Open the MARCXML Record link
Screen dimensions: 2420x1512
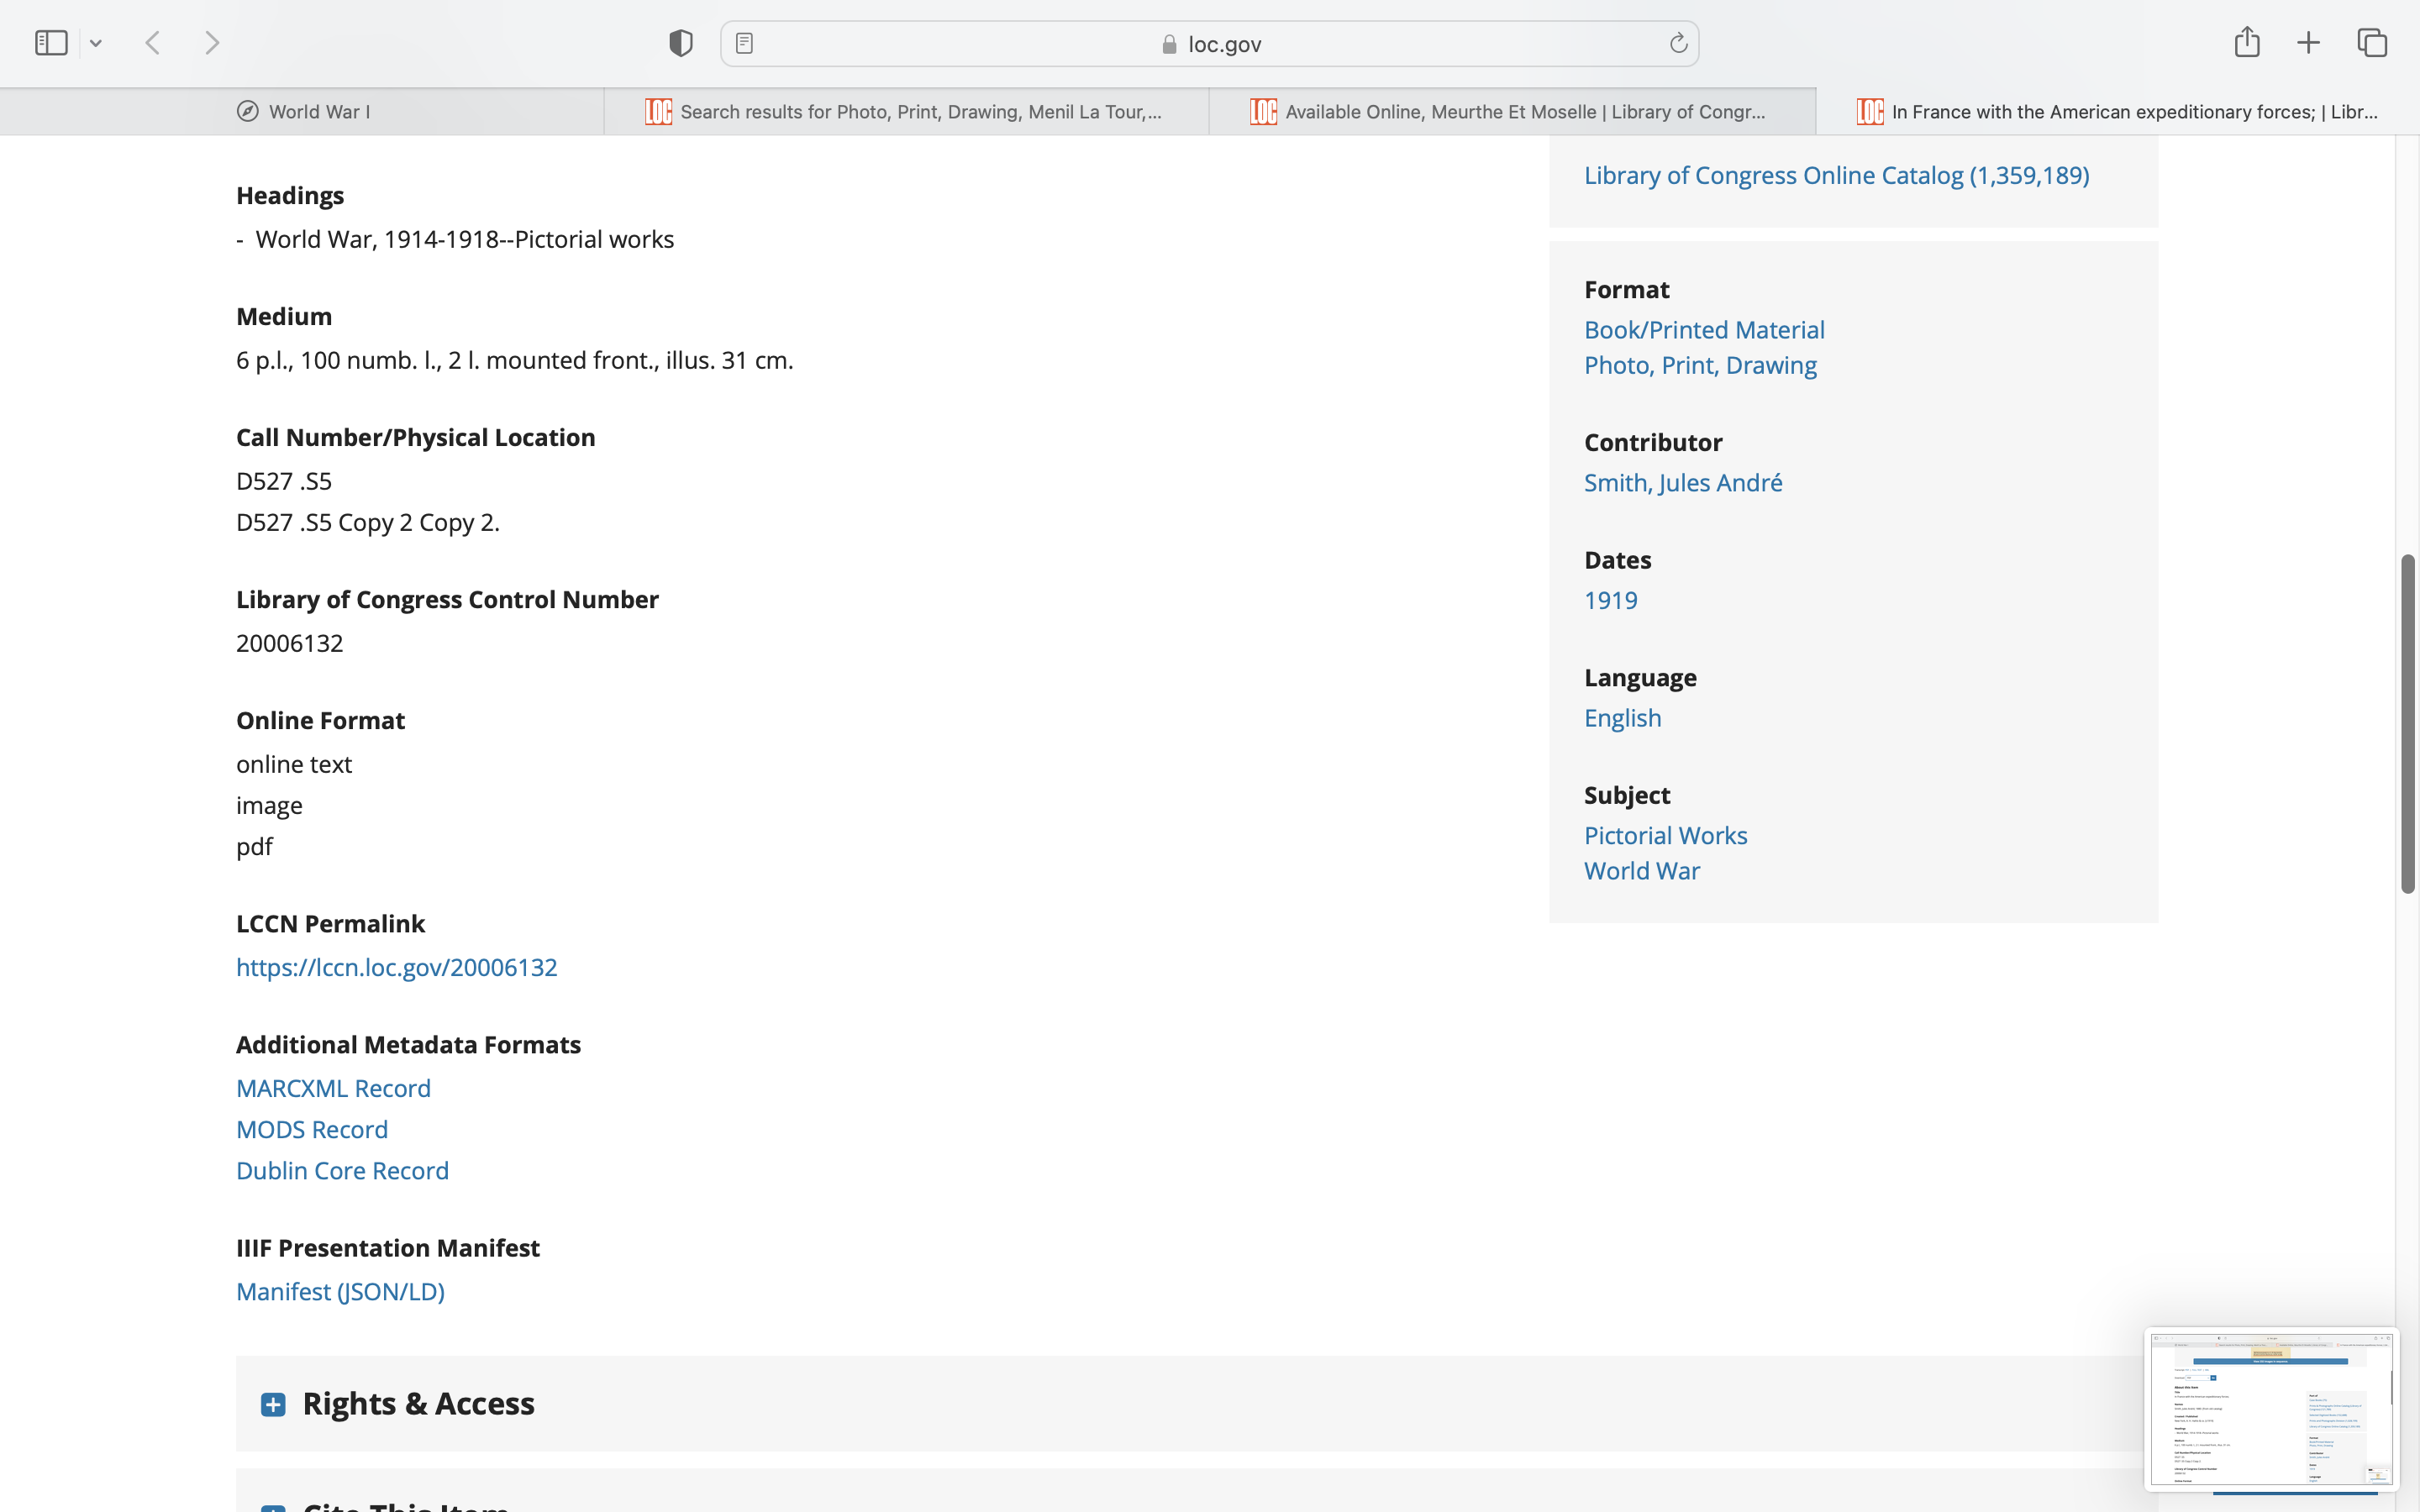point(333,1088)
